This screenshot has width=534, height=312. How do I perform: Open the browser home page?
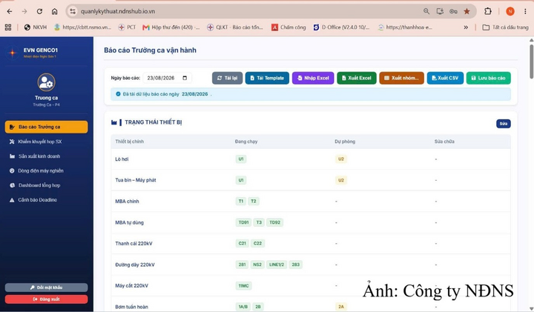tap(54, 11)
